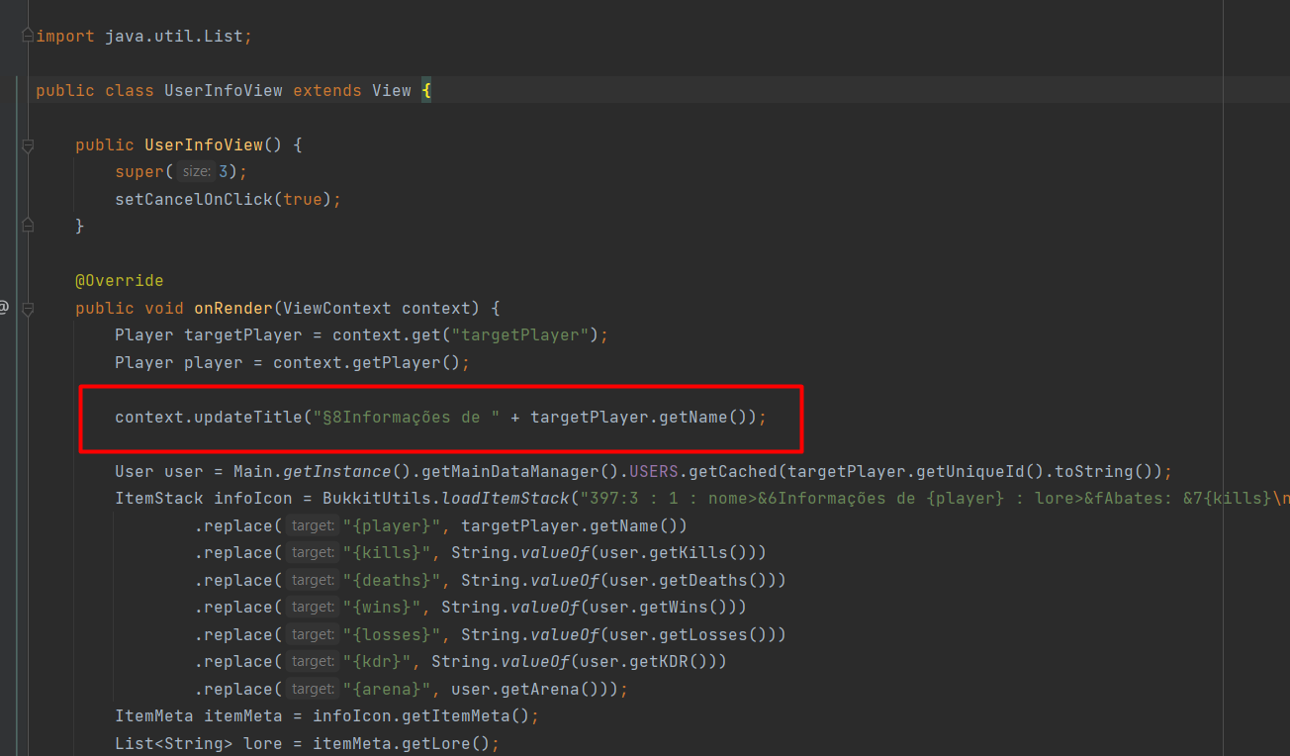Screen dimensions: 1290x756
Task: Click the "size:" parameter hint in super call
Action: 195,170
